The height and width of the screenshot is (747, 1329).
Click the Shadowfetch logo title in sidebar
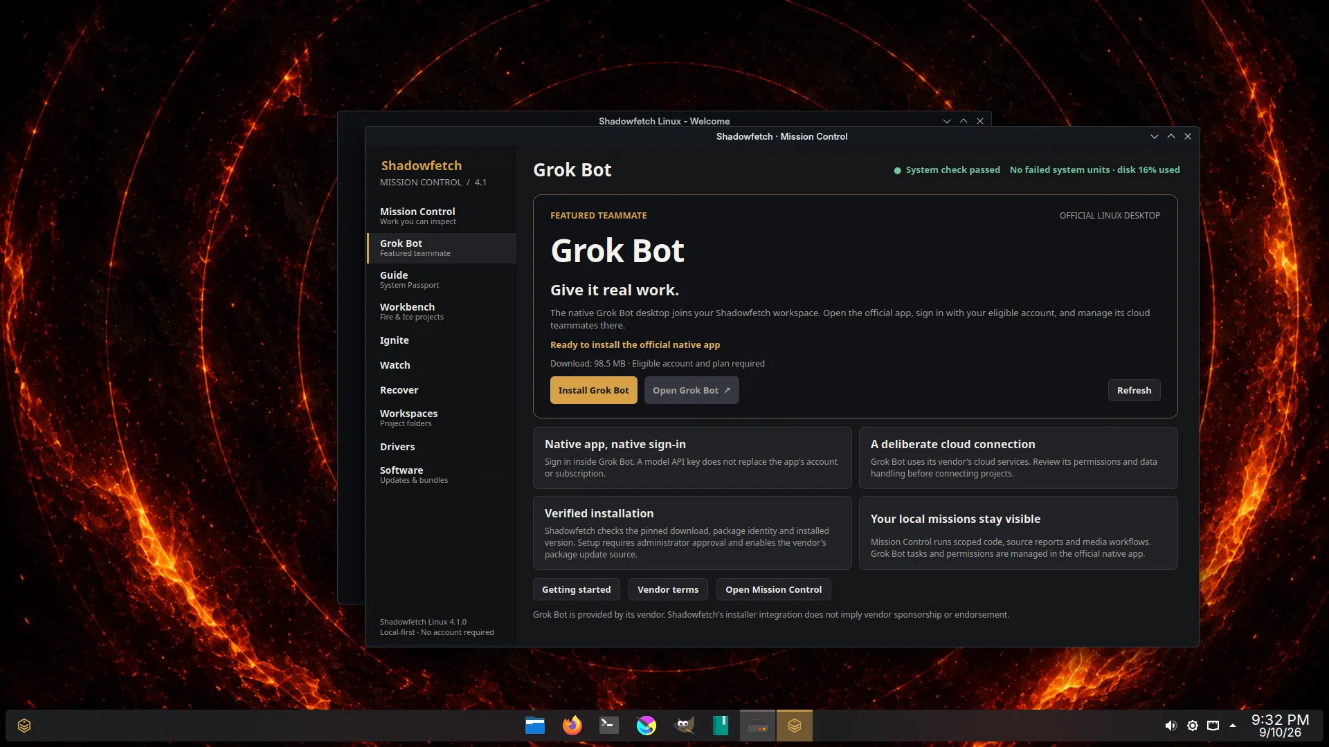(x=421, y=166)
